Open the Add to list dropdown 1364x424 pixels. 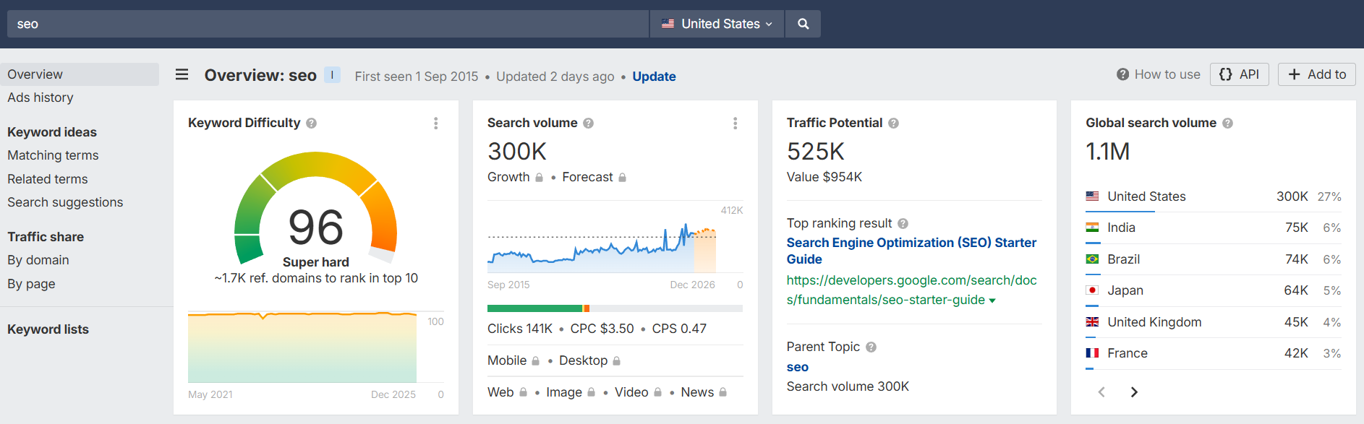[1316, 74]
